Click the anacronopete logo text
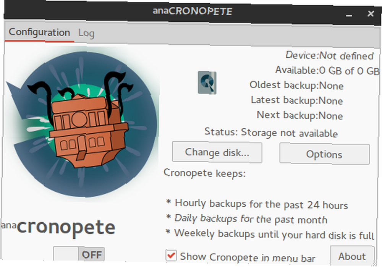Screen dimensions: 382x267 58,227
